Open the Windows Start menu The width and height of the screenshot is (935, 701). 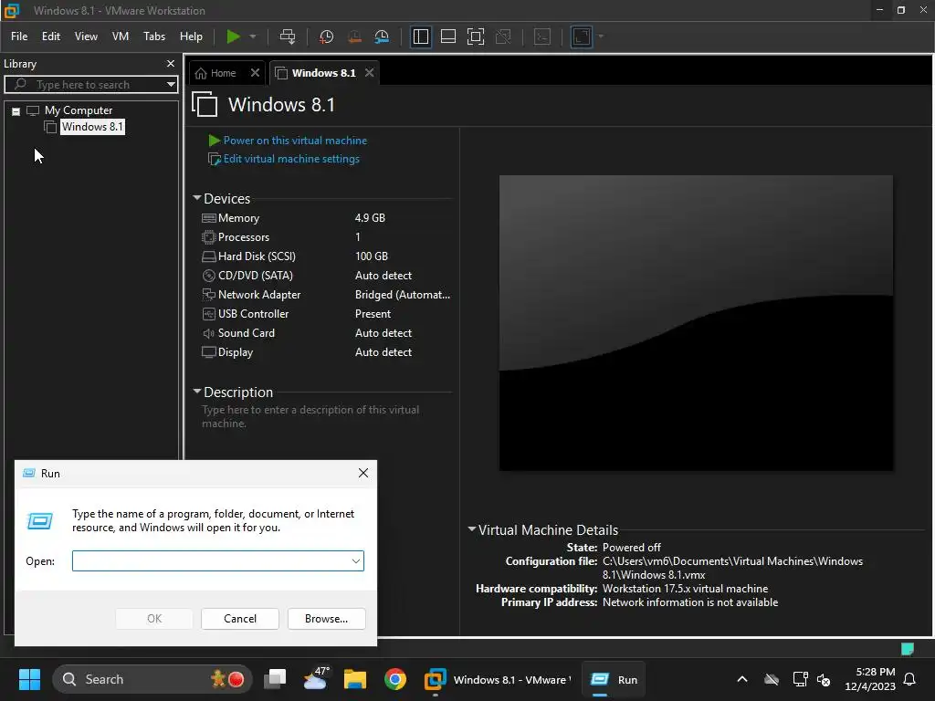pyautogui.click(x=29, y=679)
